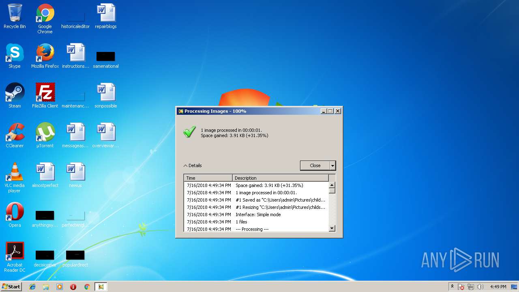The height and width of the screenshot is (292, 519).
Task: Collapse the Details section
Action: [193, 165]
